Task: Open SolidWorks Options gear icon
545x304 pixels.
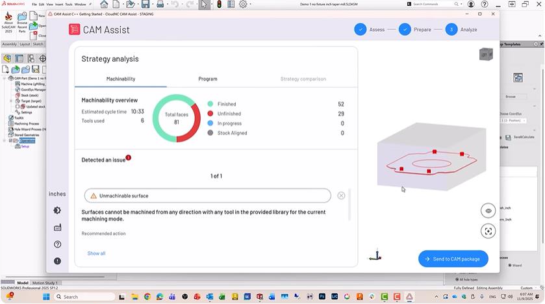Action: pyautogui.click(x=243, y=4)
